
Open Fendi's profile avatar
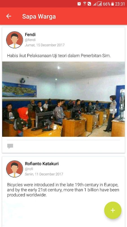pyautogui.click(x=15, y=40)
